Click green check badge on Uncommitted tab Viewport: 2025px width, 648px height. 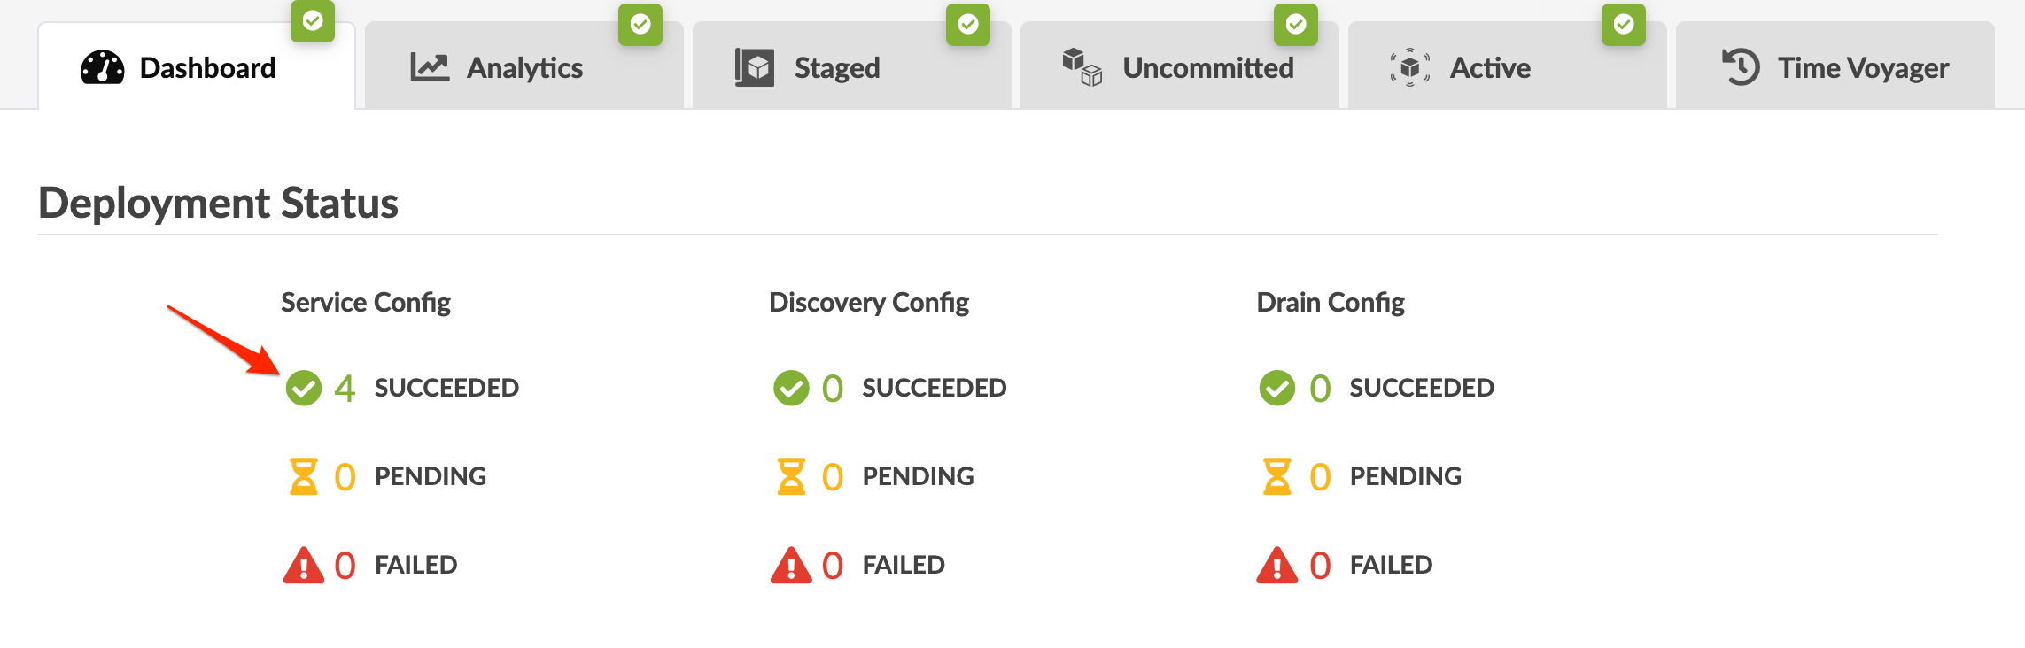1295,23
